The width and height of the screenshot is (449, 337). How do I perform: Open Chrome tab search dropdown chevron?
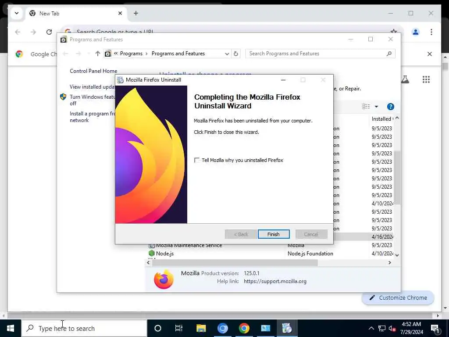17,13
